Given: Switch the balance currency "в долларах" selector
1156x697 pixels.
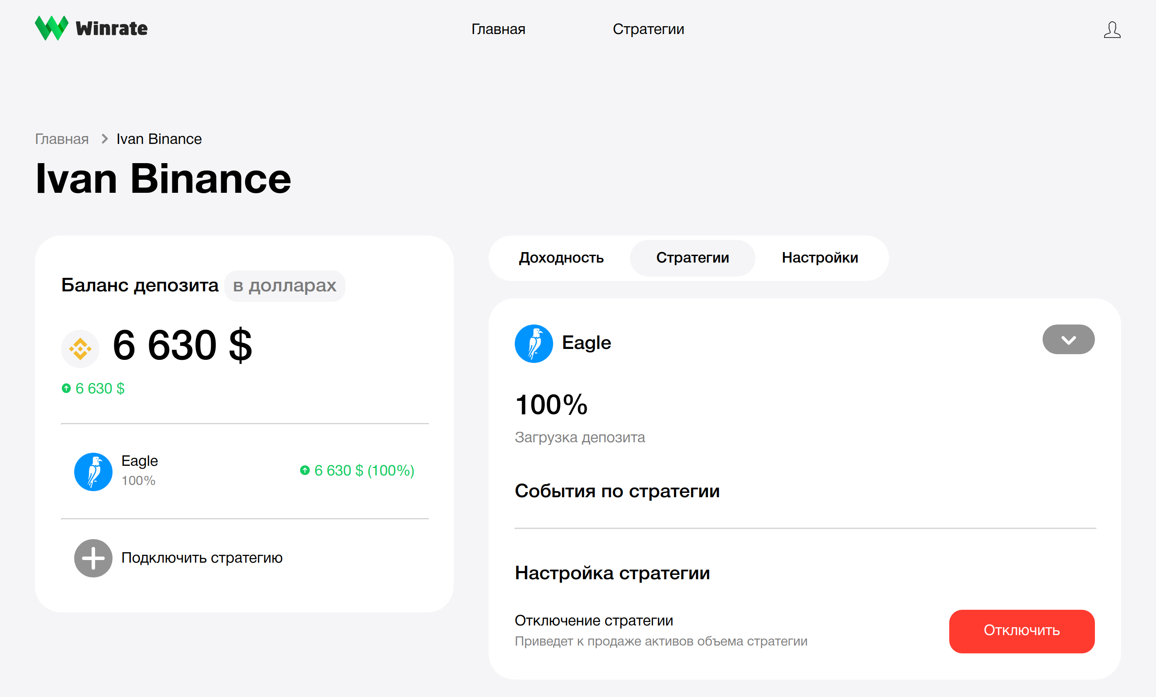Looking at the screenshot, I should coord(285,286).
